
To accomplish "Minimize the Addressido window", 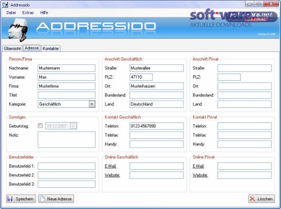I will click(250, 4).
